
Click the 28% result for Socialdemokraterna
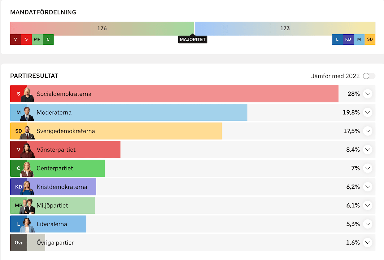click(x=354, y=94)
